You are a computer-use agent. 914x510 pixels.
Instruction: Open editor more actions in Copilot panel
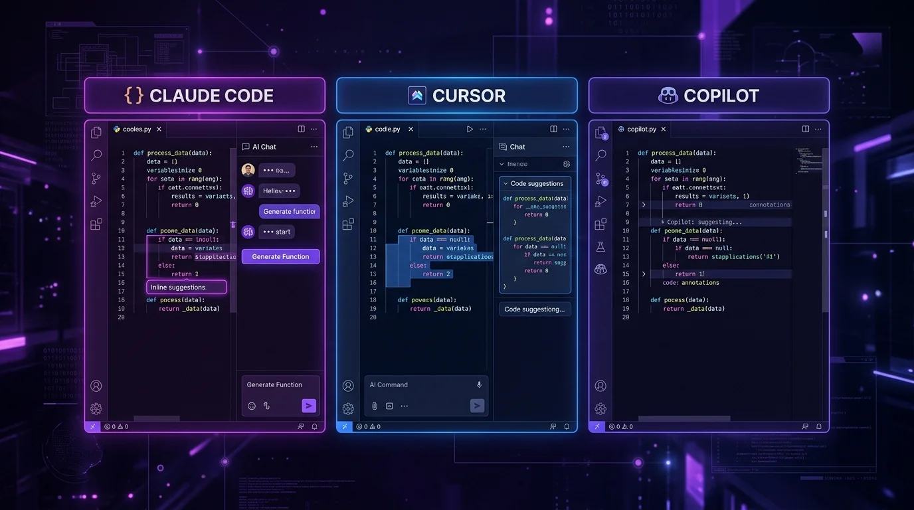point(819,129)
